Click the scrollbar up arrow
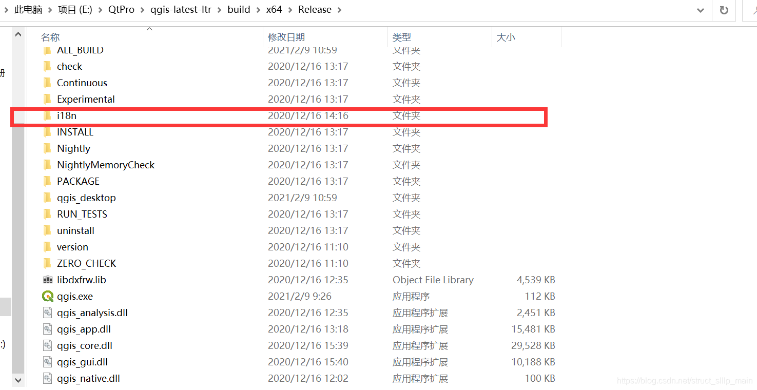 (x=18, y=35)
